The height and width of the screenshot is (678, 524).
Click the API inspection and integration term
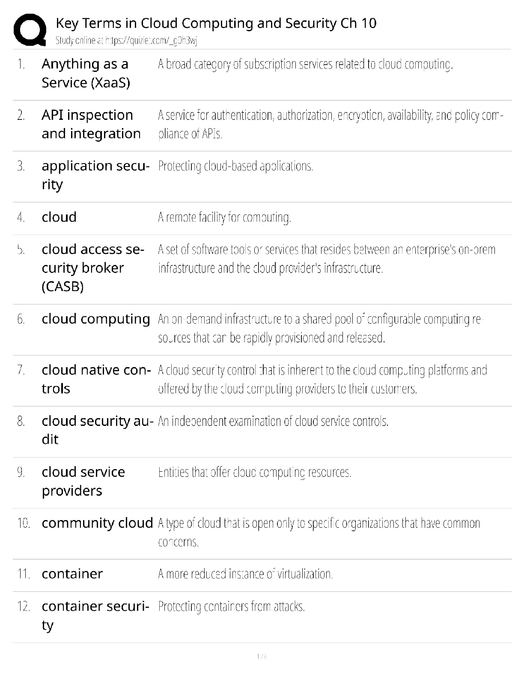coord(91,124)
